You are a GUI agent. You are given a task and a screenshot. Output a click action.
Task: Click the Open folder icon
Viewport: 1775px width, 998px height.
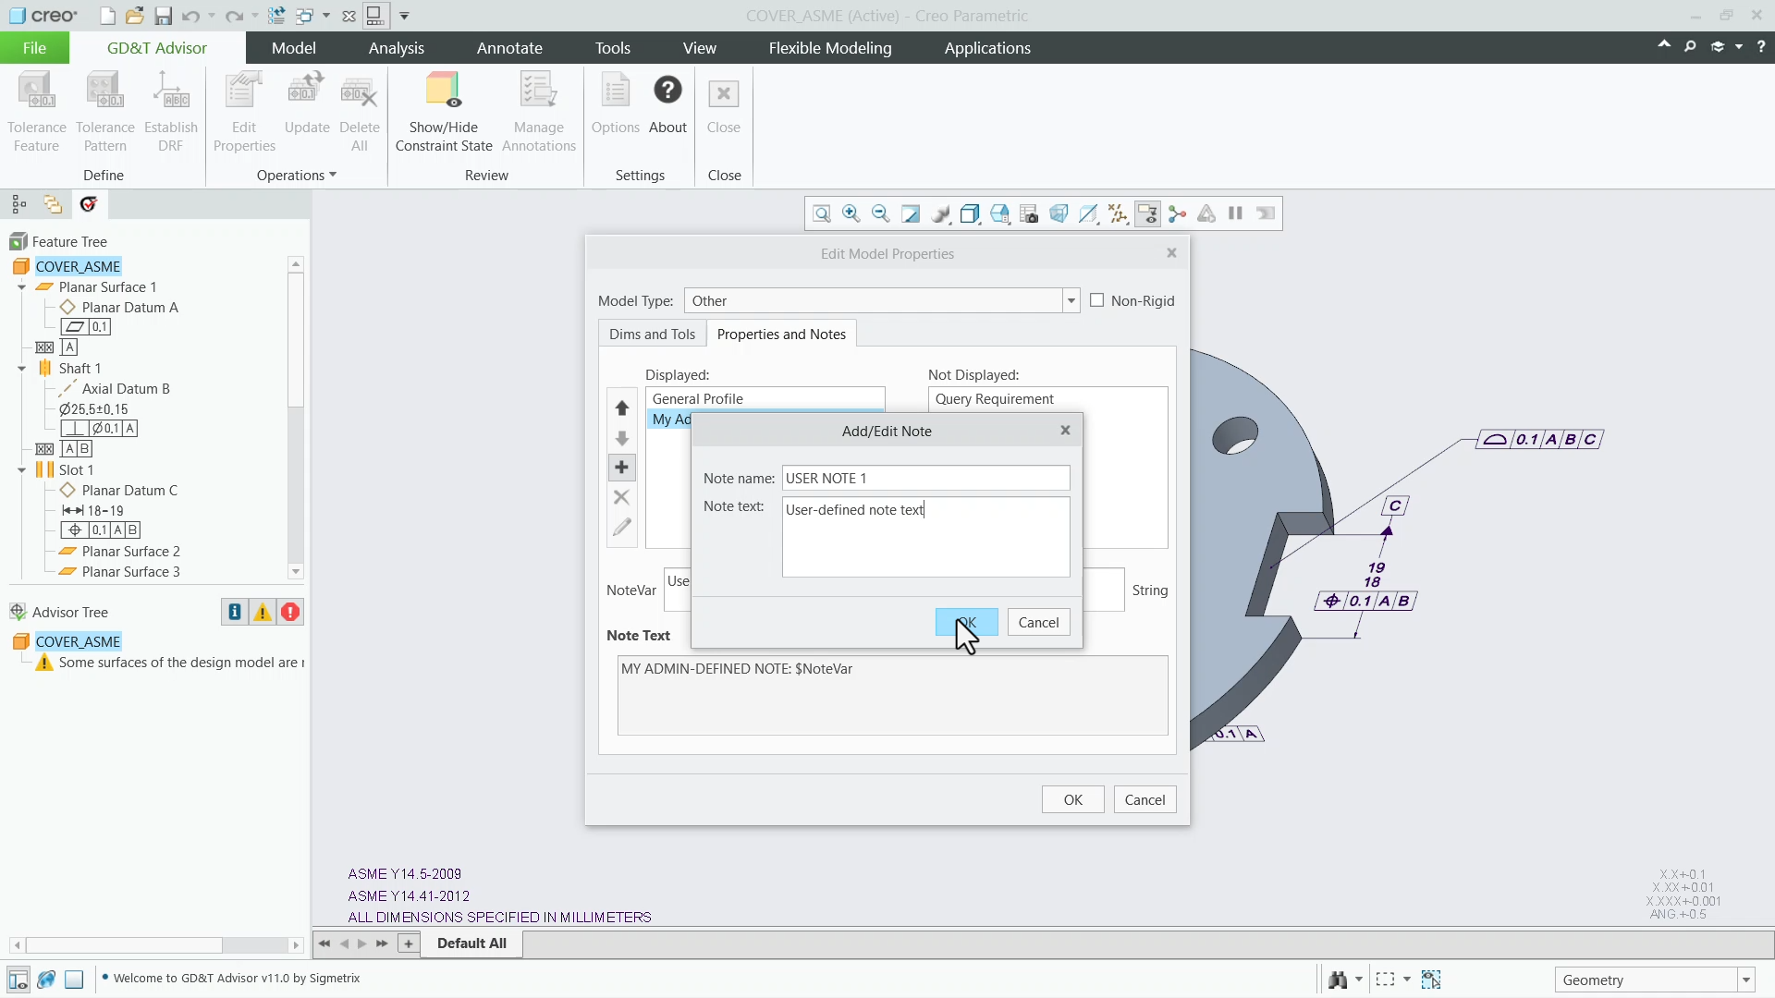(x=135, y=16)
